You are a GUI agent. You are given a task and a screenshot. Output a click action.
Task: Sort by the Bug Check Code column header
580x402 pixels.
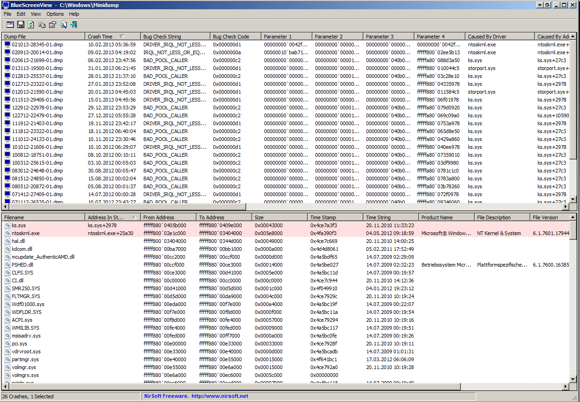tap(236, 36)
